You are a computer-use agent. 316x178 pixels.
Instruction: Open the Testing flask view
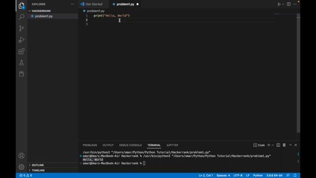[21, 63]
